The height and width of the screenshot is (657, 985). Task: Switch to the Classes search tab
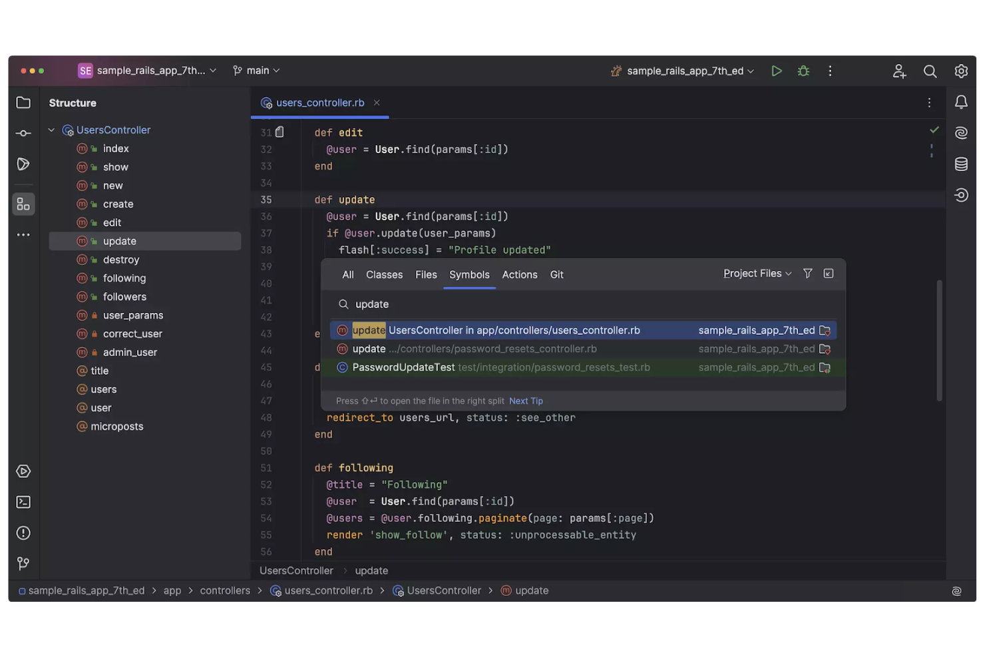pyautogui.click(x=384, y=274)
